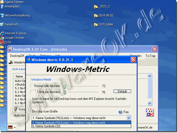
Task: Click the layout list scroll down arrow
Action: tap(149, 103)
